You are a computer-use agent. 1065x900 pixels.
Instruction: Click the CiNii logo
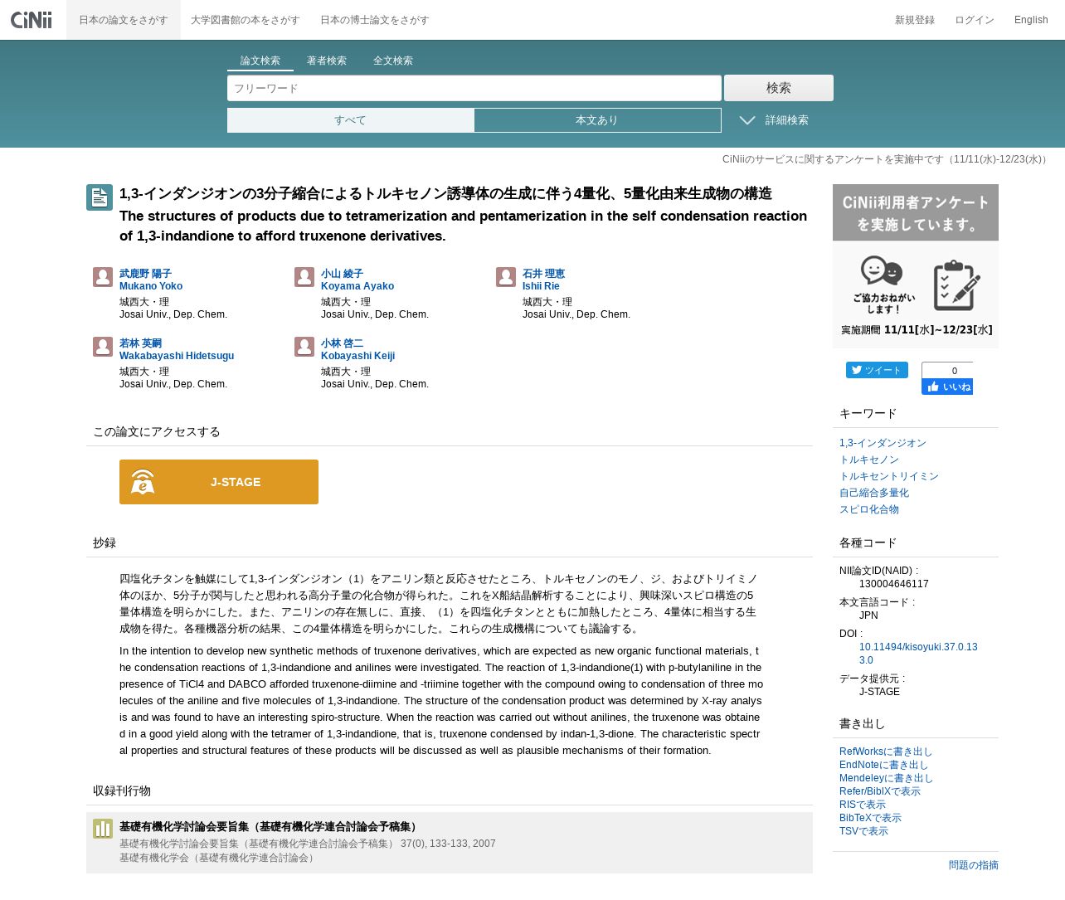pyautogui.click(x=31, y=19)
